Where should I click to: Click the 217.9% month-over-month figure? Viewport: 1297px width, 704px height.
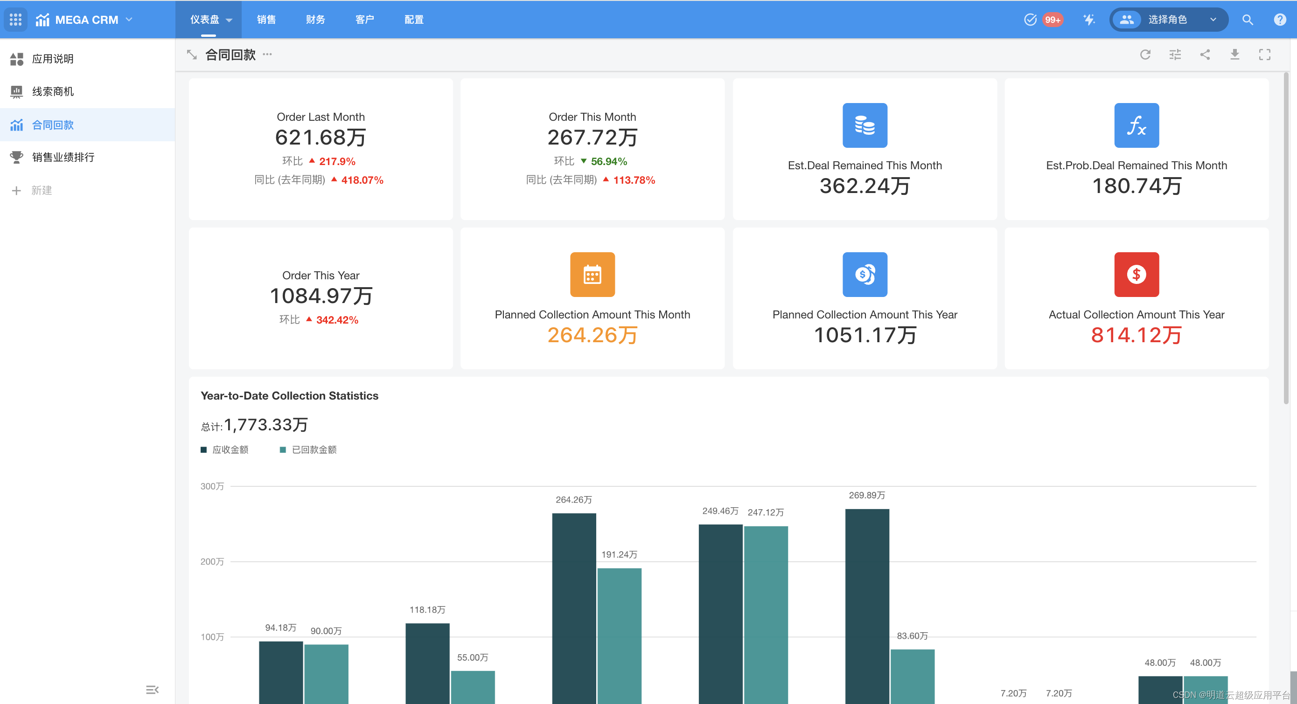coord(337,161)
